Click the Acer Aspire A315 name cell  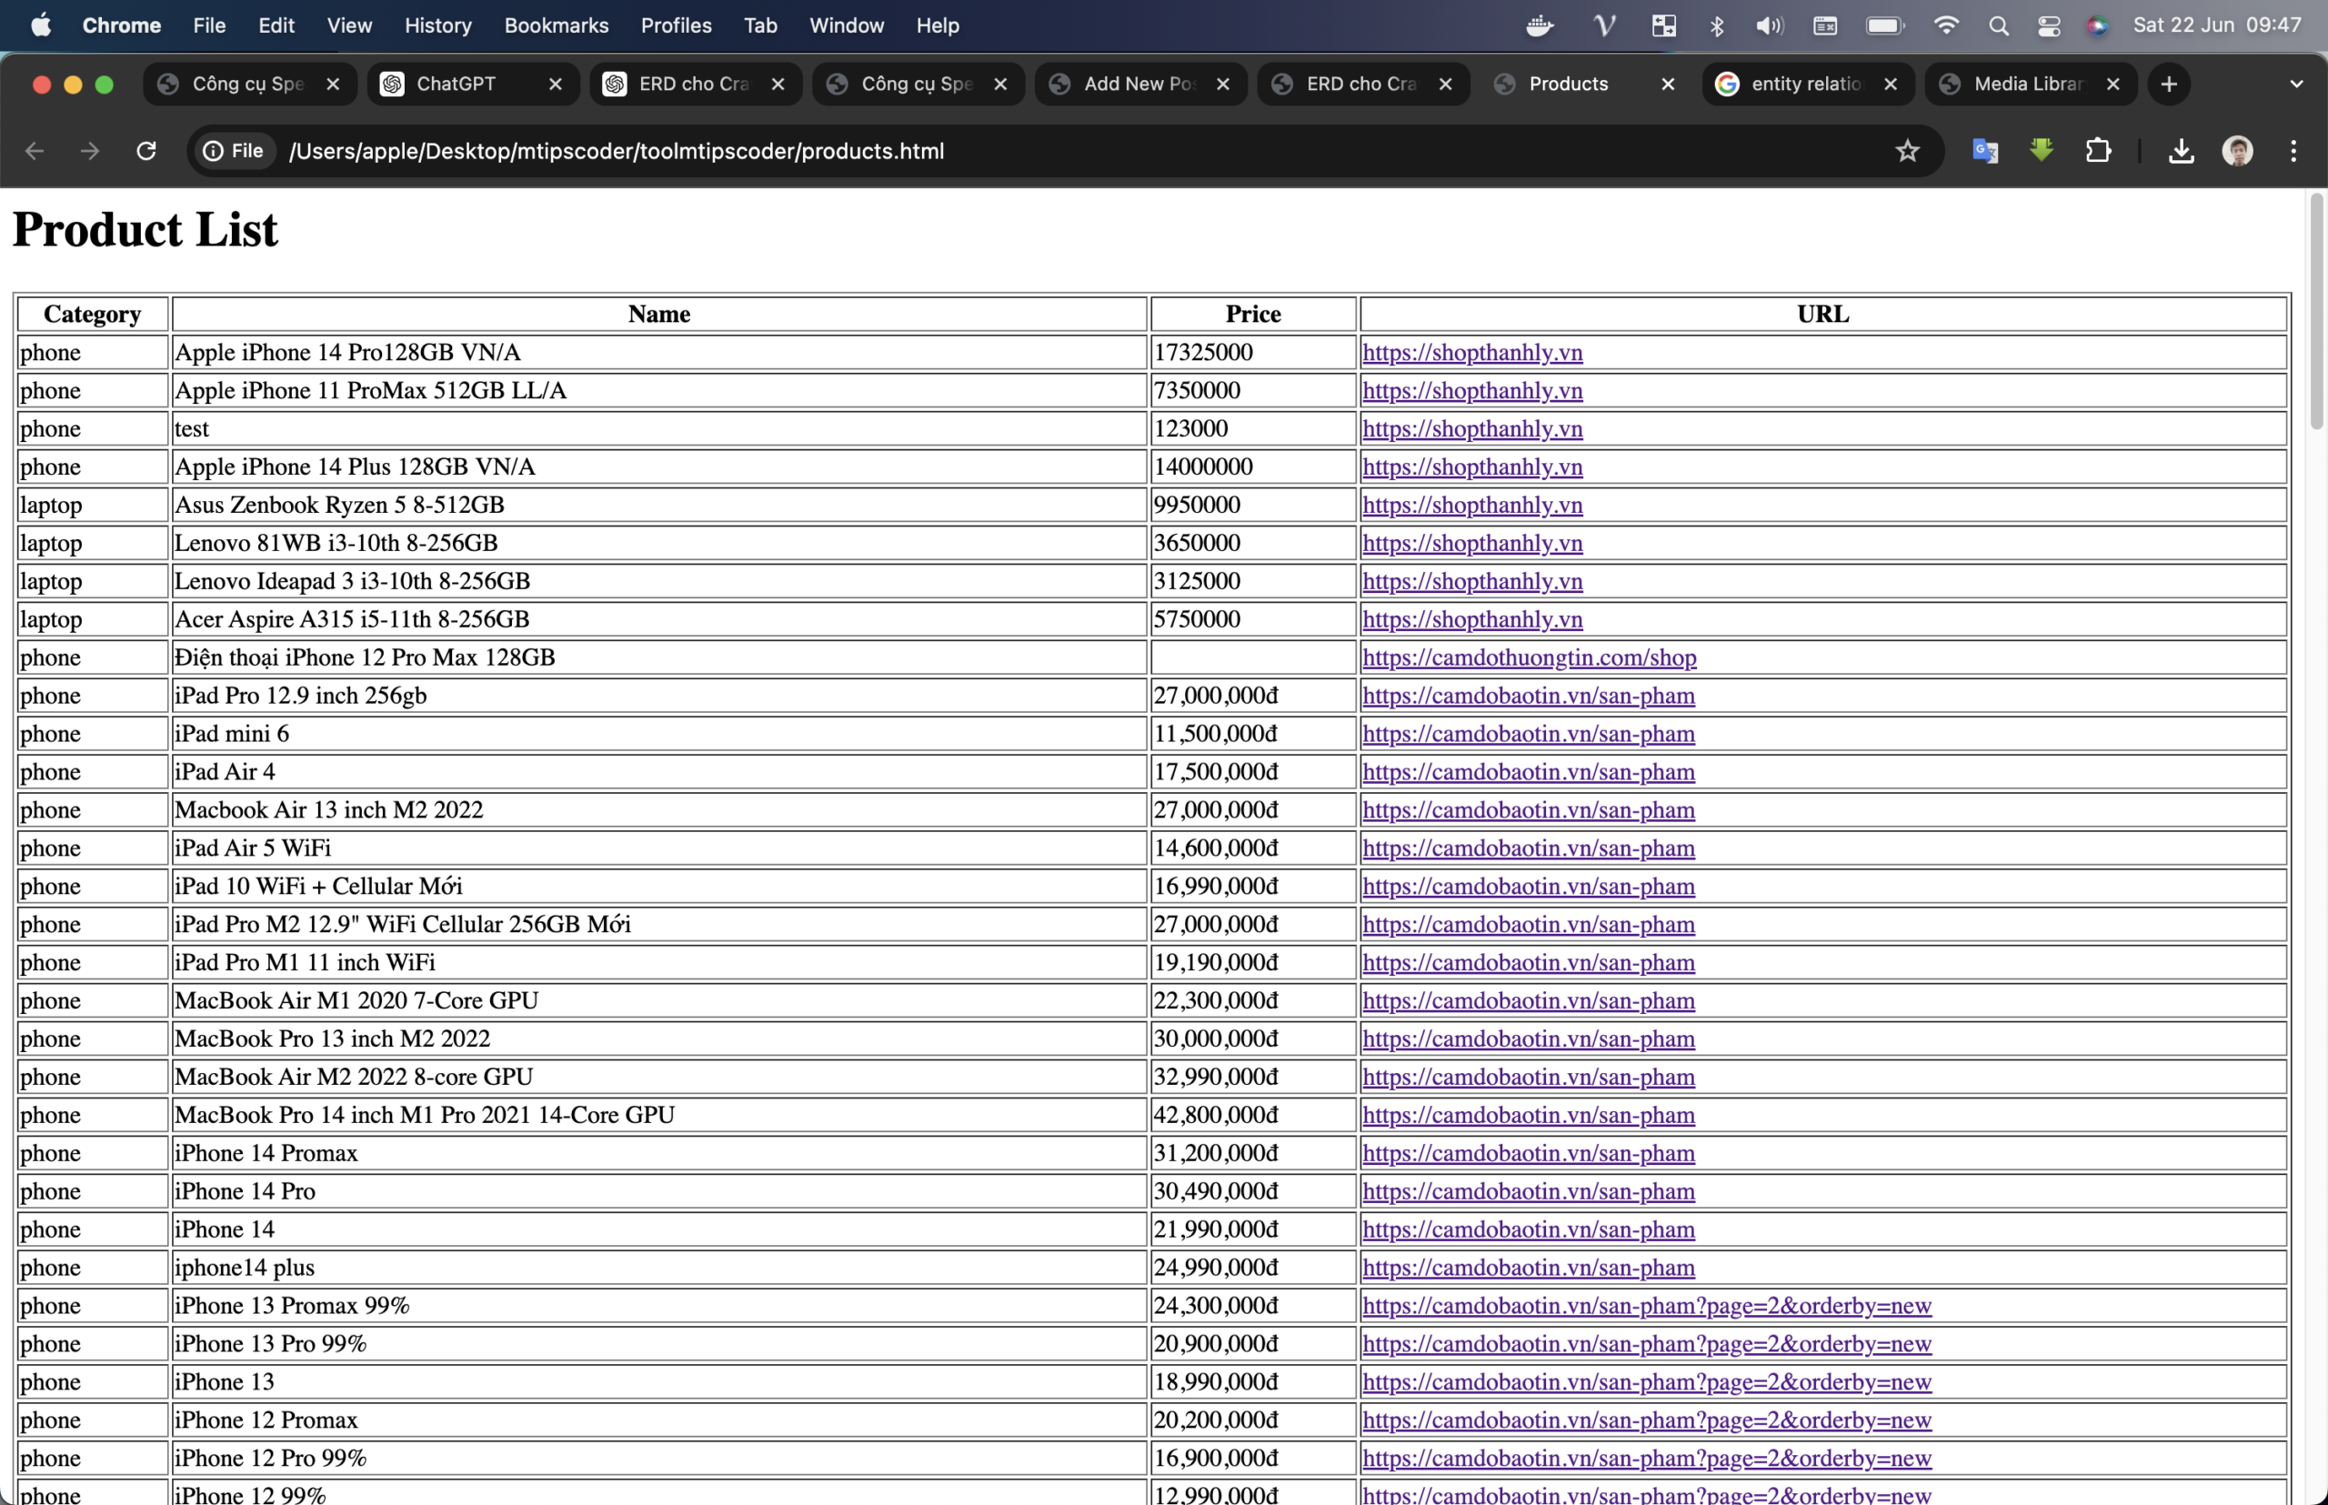(658, 618)
